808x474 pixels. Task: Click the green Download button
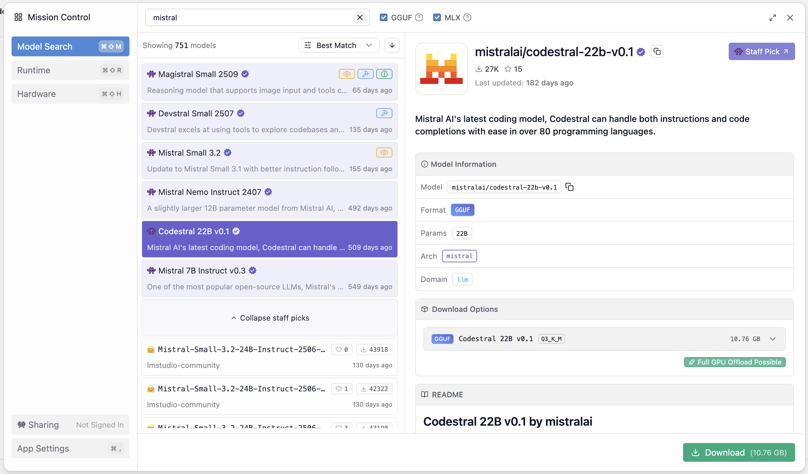coord(738,452)
